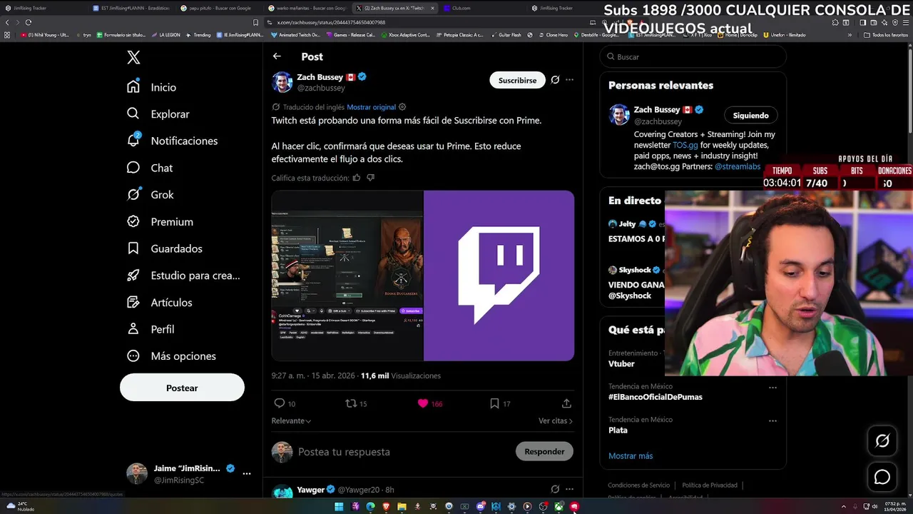This screenshot has height=514, width=913.
Task: Open options on Yawger reply
Action: click(569, 489)
